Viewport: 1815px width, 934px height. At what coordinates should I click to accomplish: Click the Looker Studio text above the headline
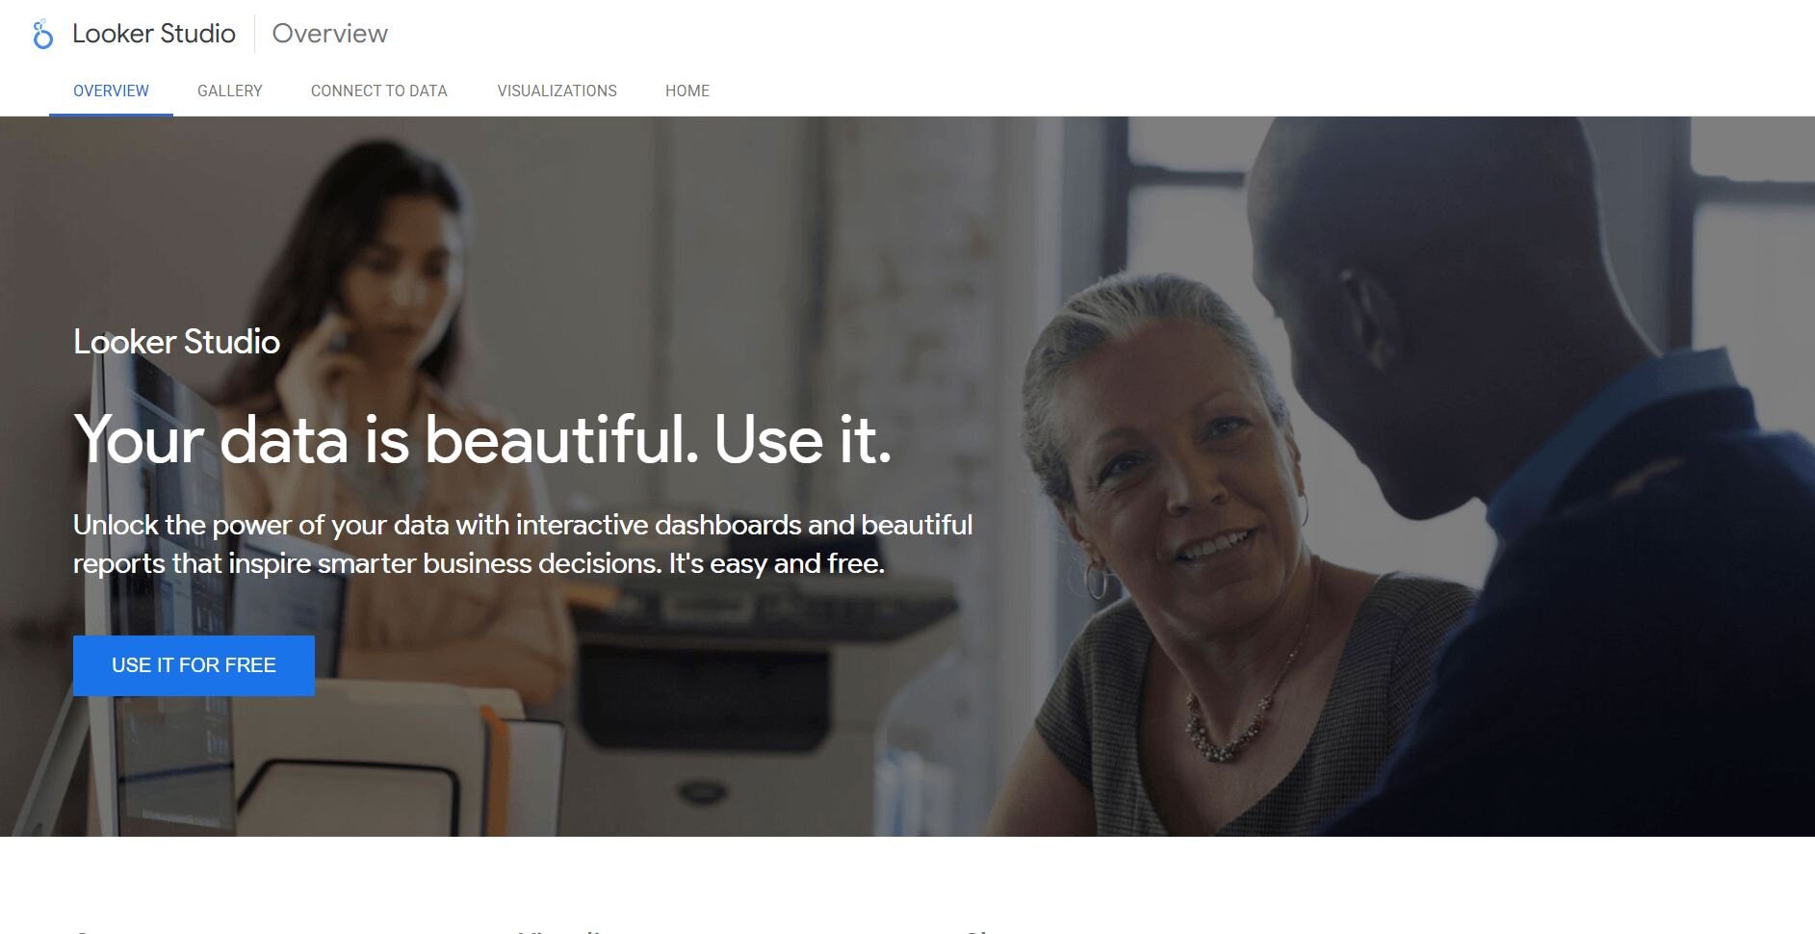click(x=176, y=342)
